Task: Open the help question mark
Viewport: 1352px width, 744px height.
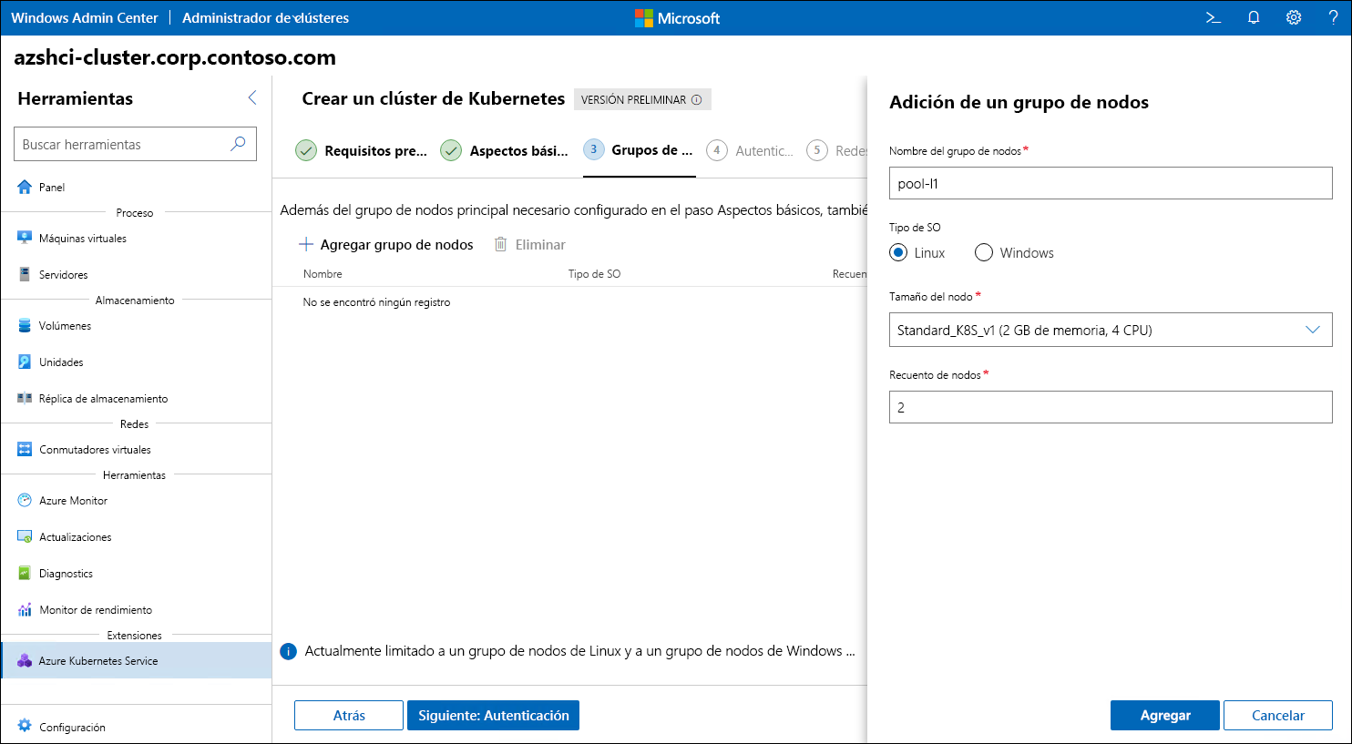Action: 1333,17
